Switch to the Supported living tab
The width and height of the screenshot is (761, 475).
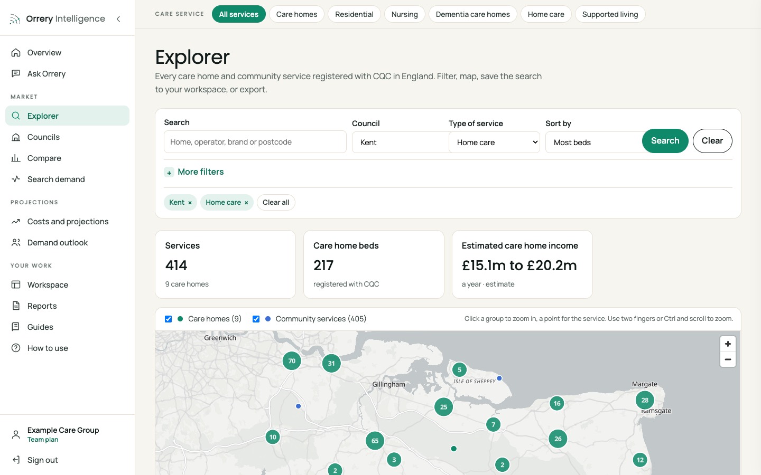pos(610,14)
